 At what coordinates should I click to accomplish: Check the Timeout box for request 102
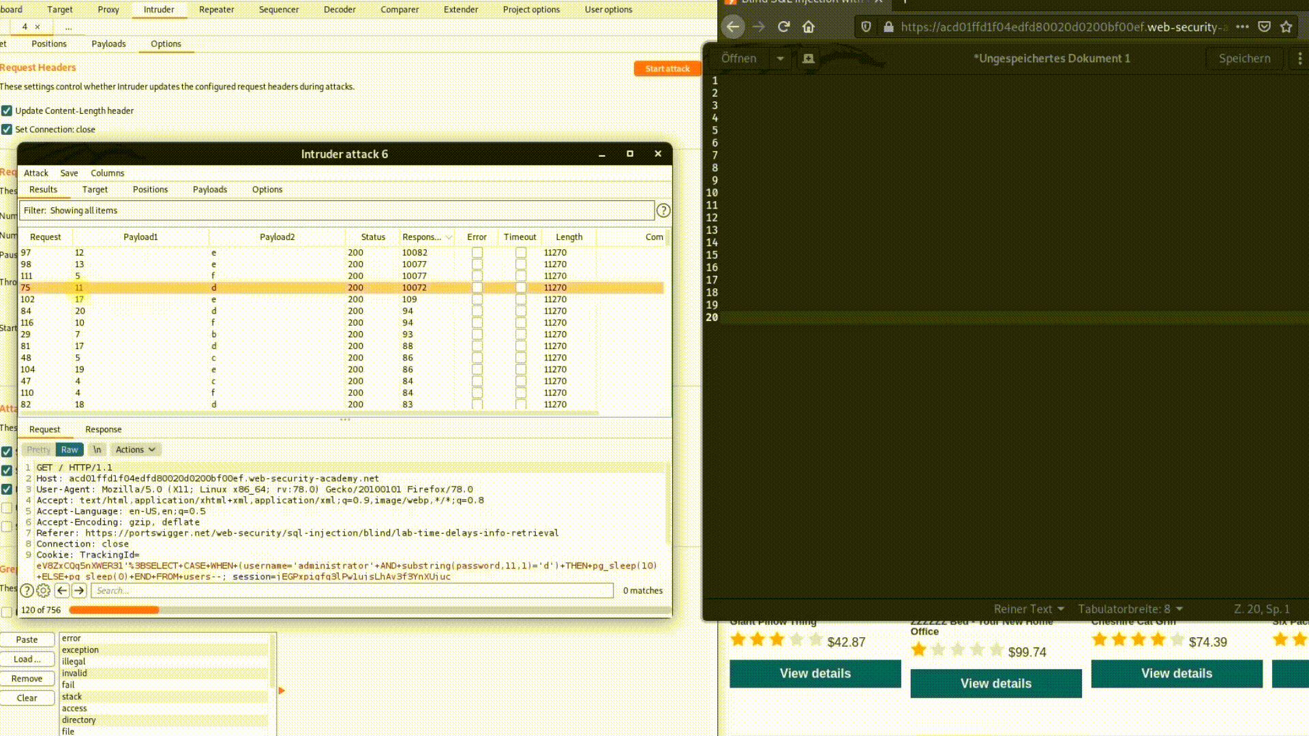(x=521, y=299)
